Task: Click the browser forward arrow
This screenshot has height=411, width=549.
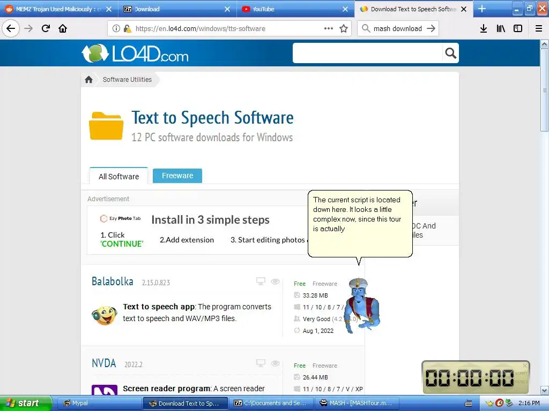Action: [28, 28]
